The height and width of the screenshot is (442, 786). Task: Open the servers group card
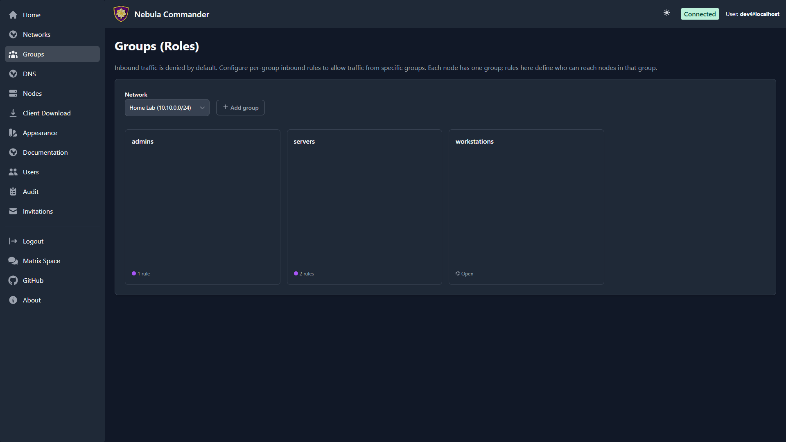(364, 207)
